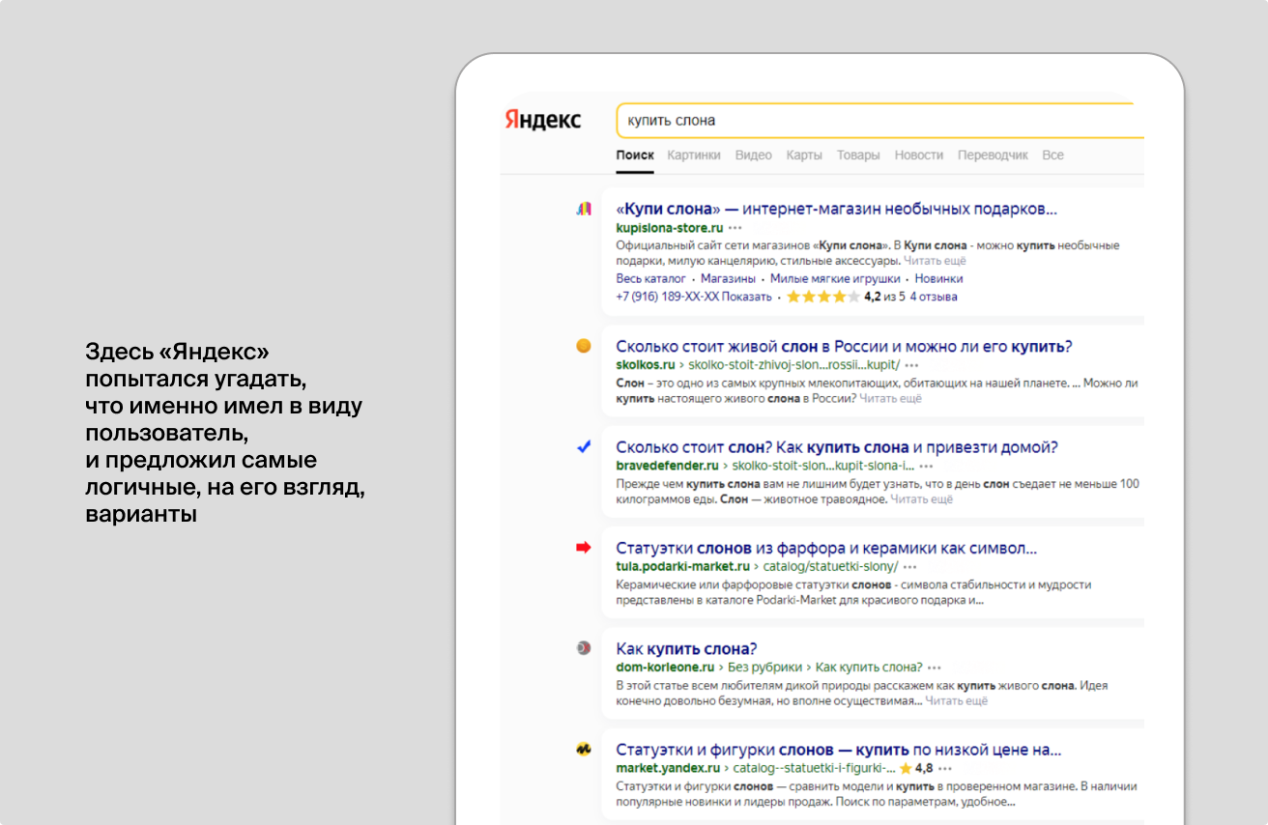Click the 4,8 star rating by market.yandex.ru

click(916, 768)
